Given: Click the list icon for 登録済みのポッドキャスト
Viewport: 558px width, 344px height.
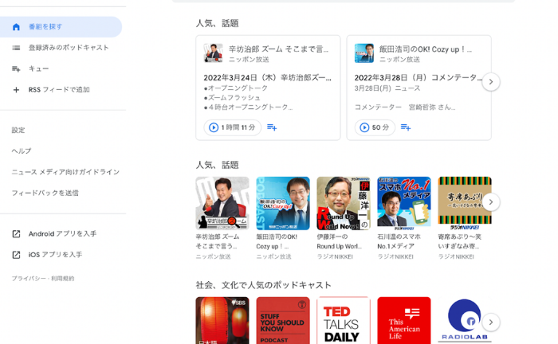Looking at the screenshot, I should click(16, 48).
